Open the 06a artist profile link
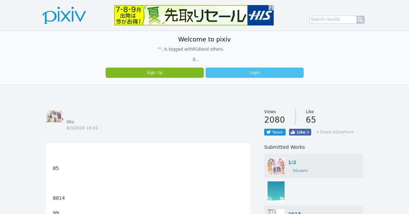409x214 pixels. (x=70, y=122)
